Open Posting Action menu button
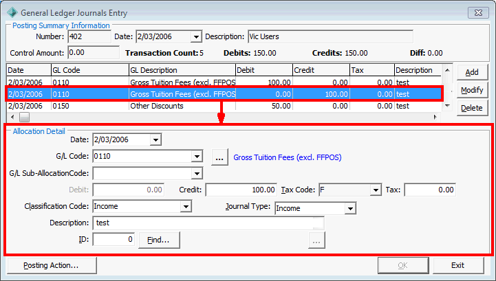The height and width of the screenshot is (281, 496). coord(52,265)
